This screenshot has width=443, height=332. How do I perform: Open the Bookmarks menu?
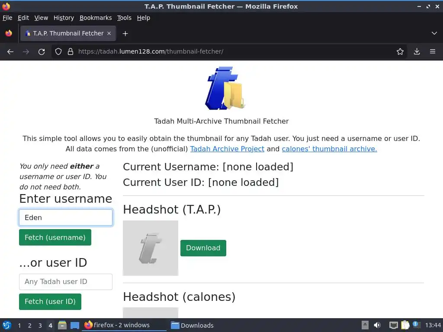[96, 18]
